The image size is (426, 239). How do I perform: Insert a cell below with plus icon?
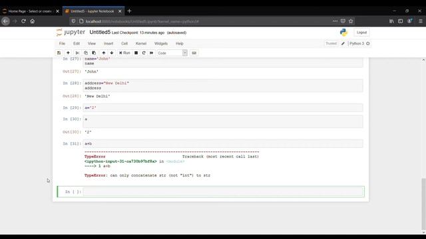[x=68, y=53]
